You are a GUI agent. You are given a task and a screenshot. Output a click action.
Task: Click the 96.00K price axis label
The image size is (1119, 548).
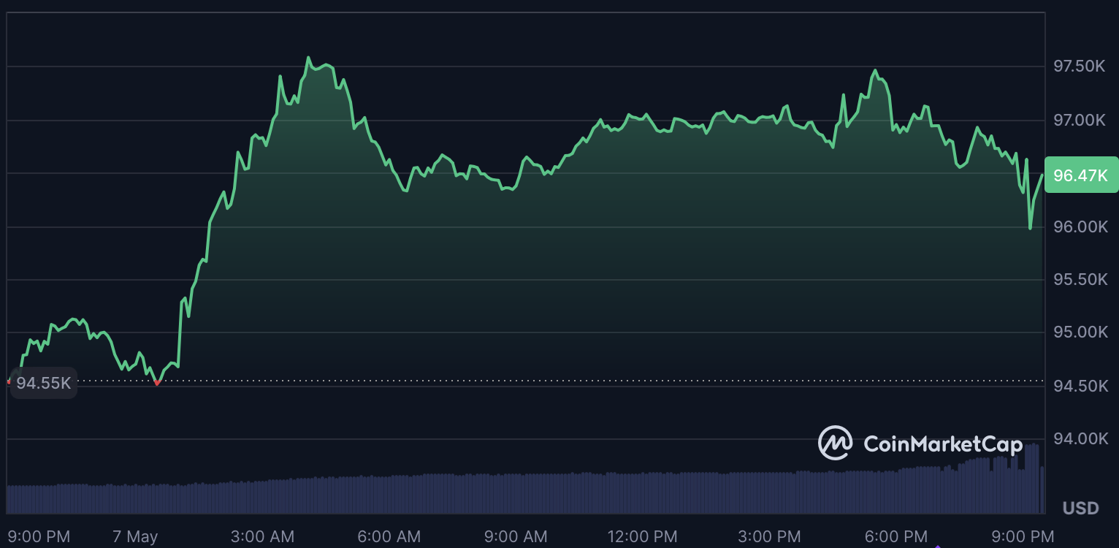click(x=1080, y=227)
